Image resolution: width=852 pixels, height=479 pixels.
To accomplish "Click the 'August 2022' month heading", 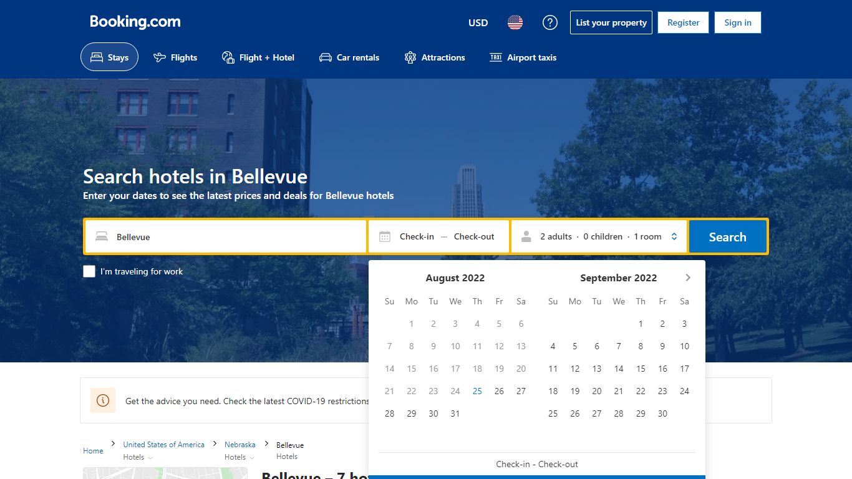I will click(x=455, y=278).
